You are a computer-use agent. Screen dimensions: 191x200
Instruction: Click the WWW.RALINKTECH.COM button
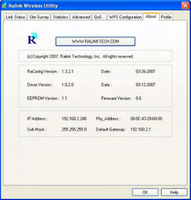(x=95, y=41)
